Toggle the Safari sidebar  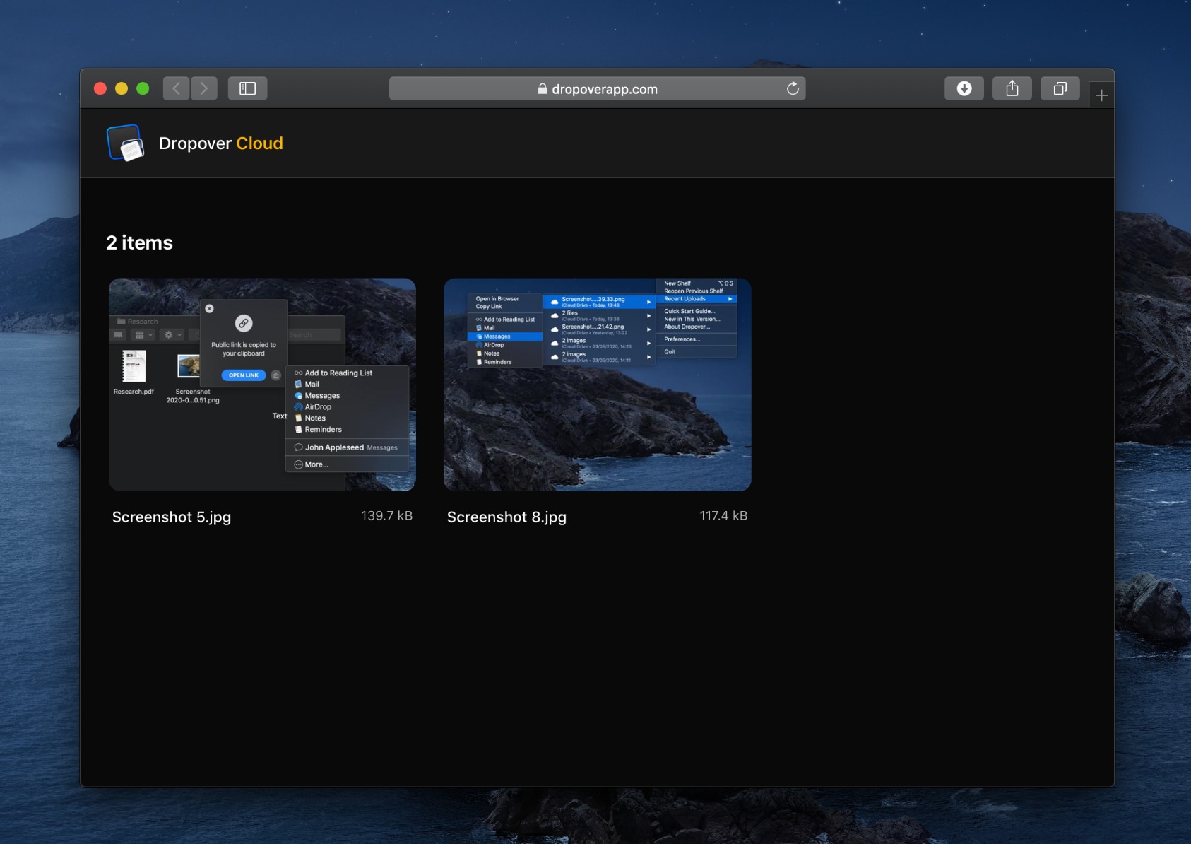pyautogui.click(x=247, y=88)
